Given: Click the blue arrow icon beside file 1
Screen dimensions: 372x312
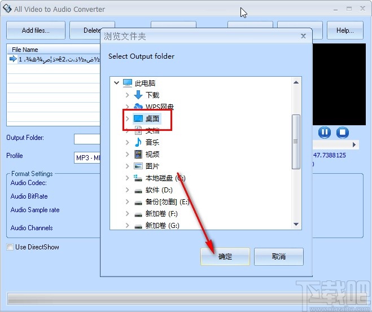Looking at the screenshot, I should pyautogui.click(x=13, y=59).
